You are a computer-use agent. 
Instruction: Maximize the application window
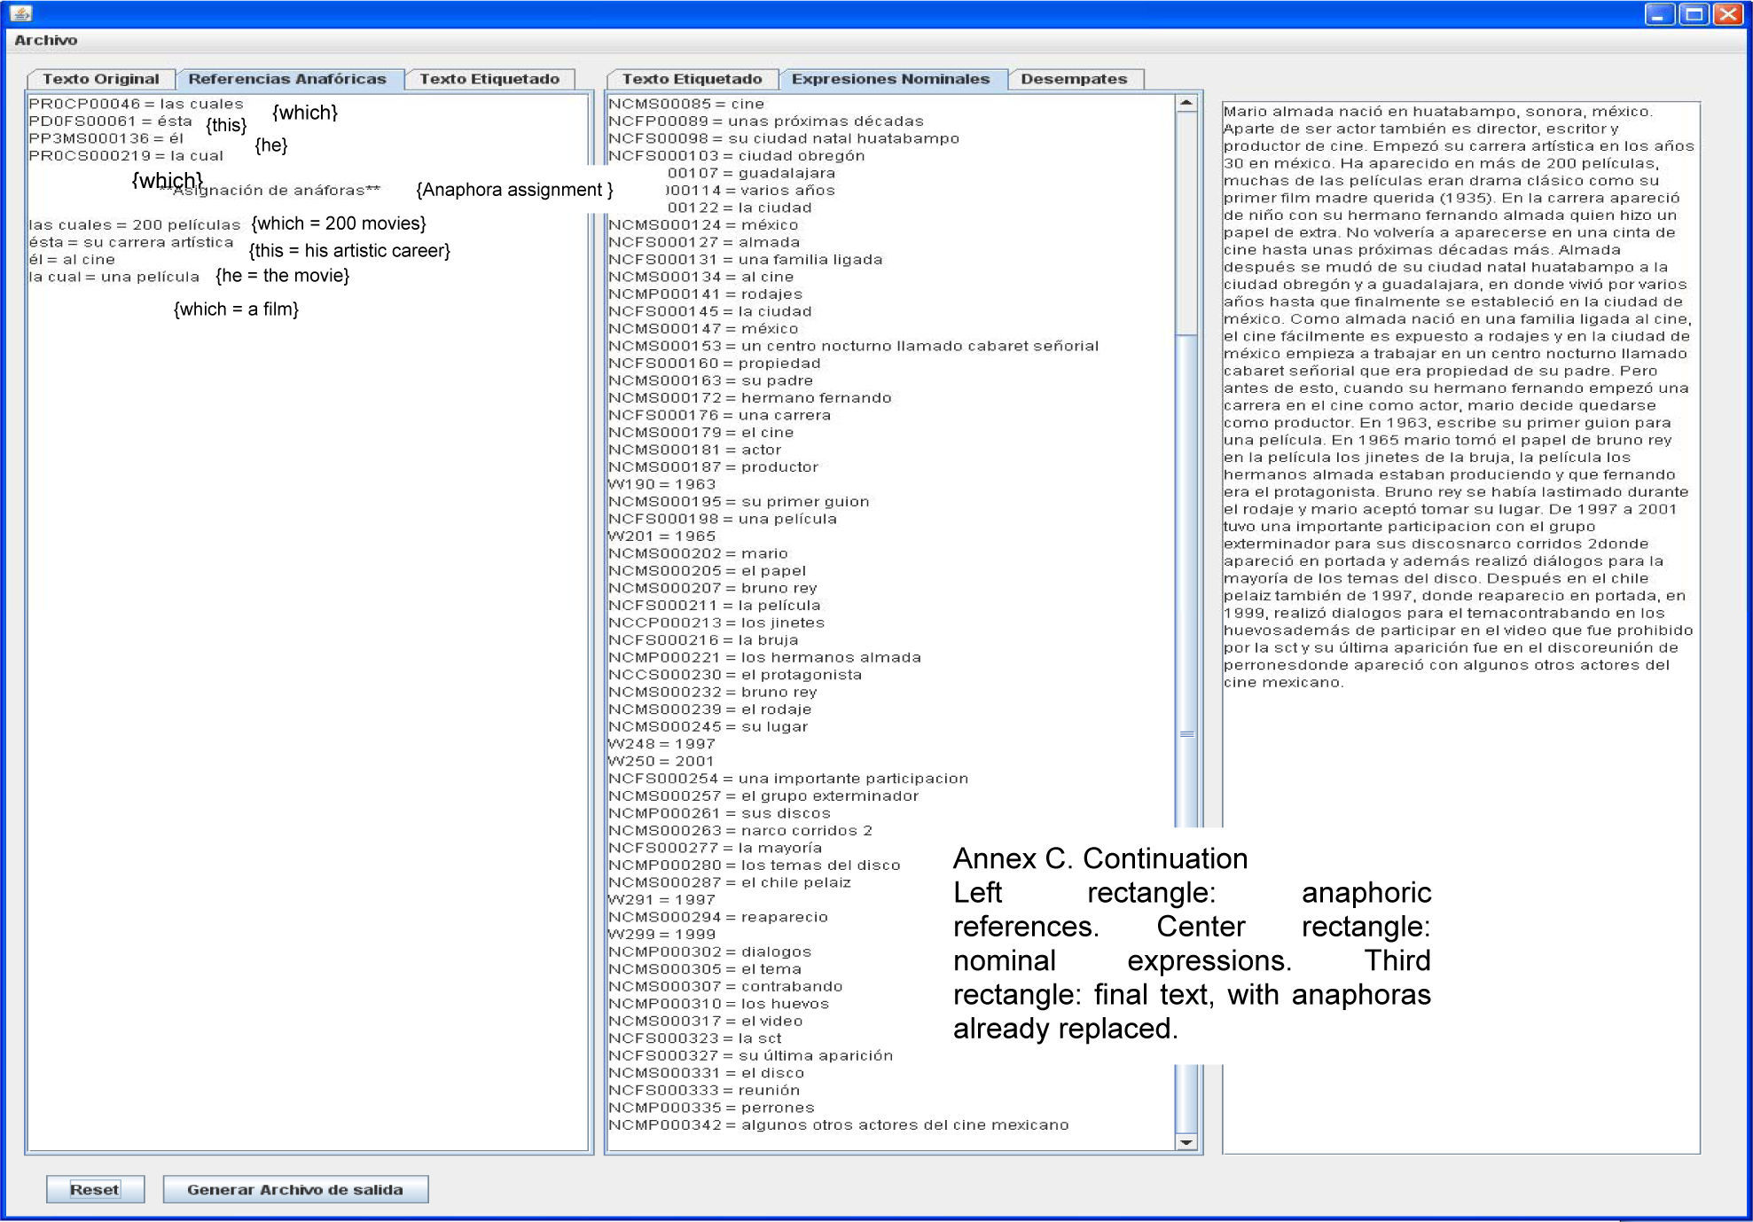pos(1693,13)
